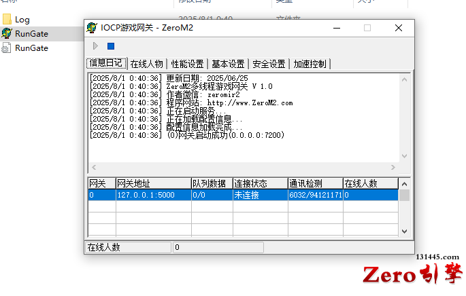This screenshot has height=296, width=466.
Task: Click the log line 正在启动服务
Action: pyautogui.click(x=158, y=111)
